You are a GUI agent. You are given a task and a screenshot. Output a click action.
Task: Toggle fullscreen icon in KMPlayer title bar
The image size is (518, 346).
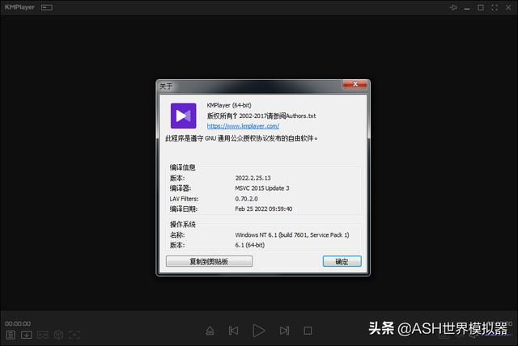click(495, 7)
